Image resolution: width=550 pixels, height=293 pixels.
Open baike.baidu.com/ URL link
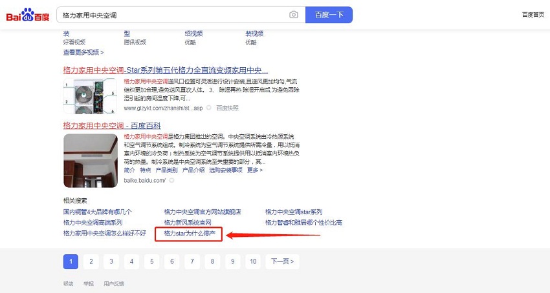pos(144,181)
